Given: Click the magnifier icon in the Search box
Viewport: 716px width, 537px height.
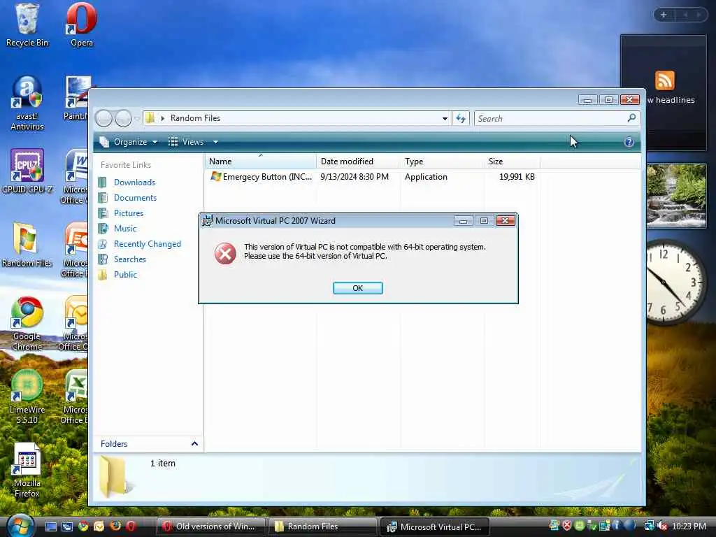Looking at the screenshot, I should point(632,117).
